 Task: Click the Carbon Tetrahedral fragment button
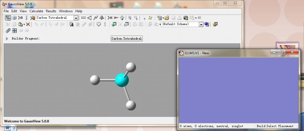tap(126, 38)
